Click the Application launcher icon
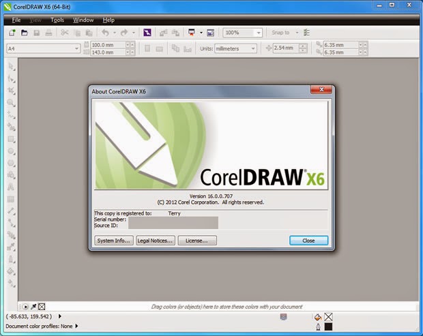The image size is (423, 336). tap(192, 33)
